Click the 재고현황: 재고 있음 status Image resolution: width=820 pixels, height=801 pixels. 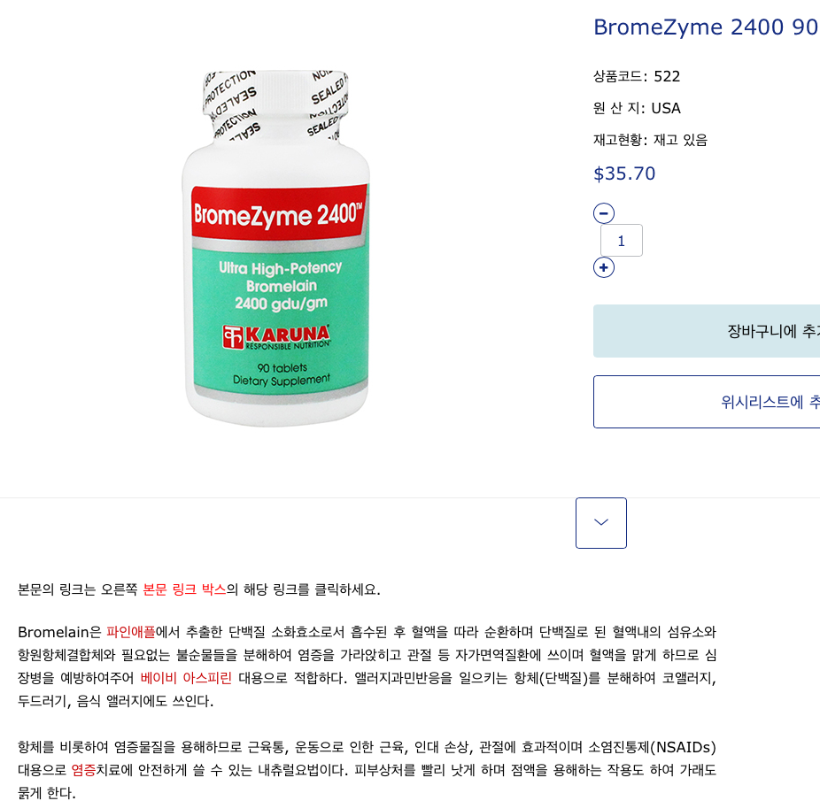(650, 140)
